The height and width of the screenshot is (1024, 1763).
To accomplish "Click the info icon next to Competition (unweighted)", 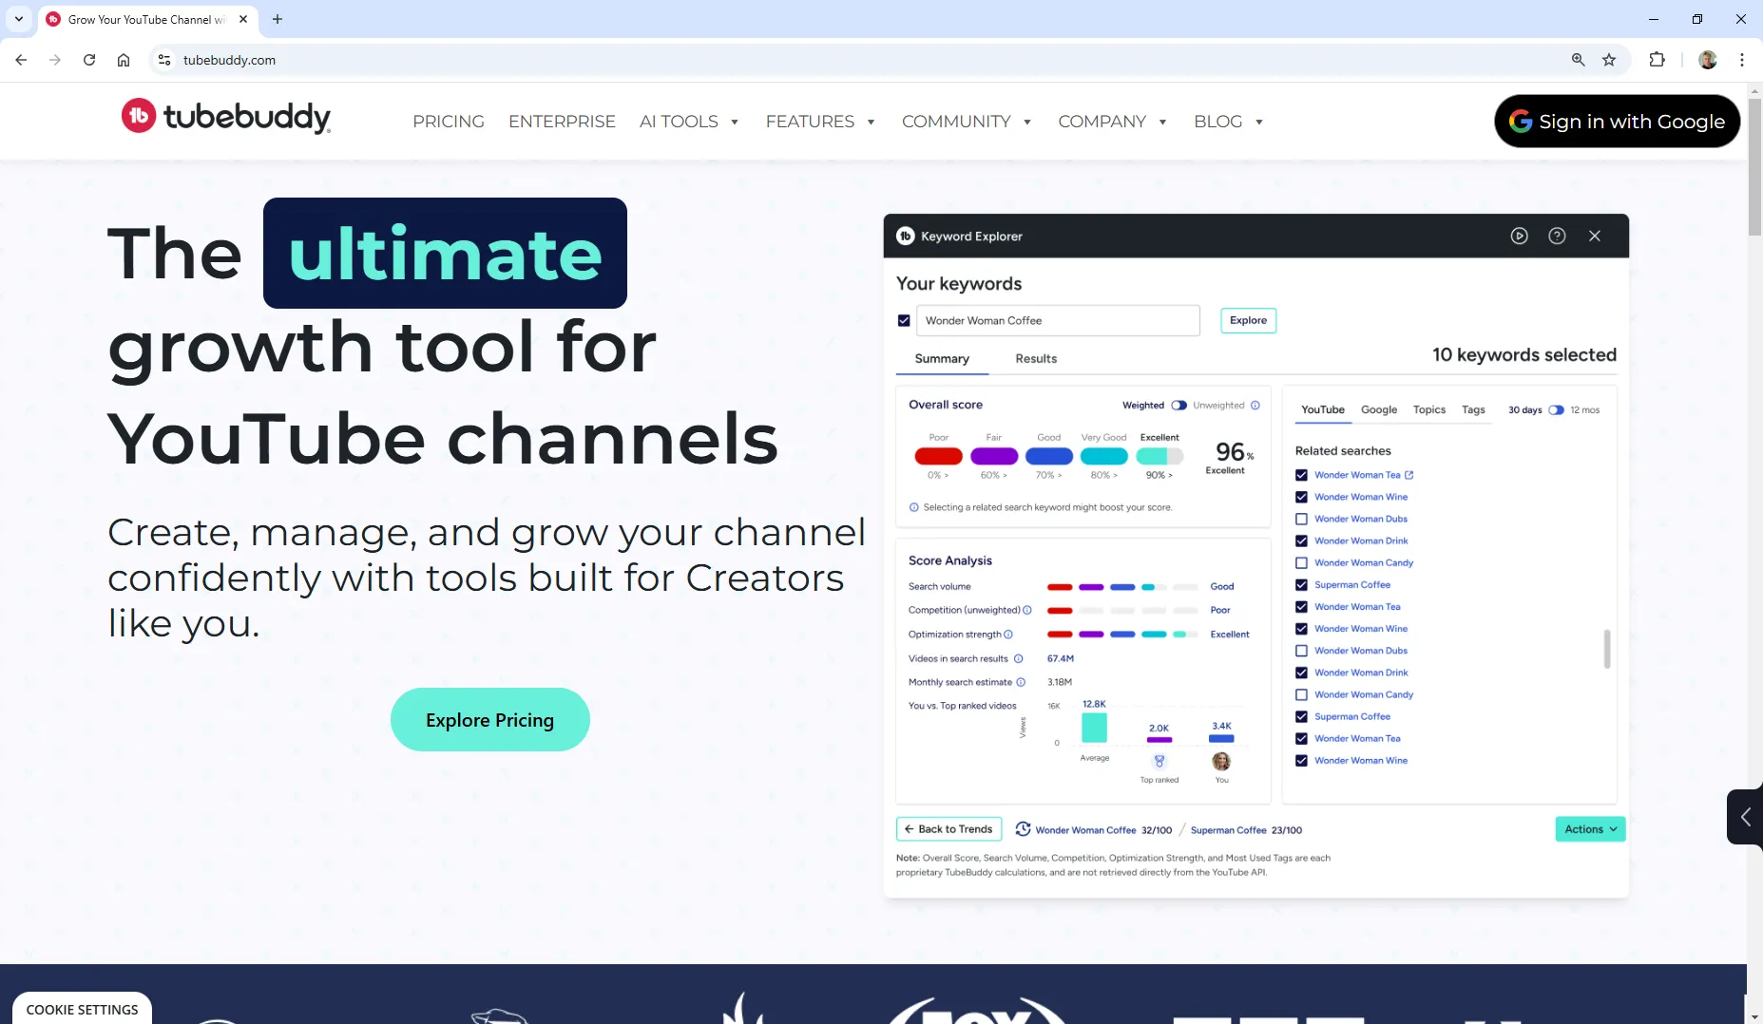I will (1027, 610).
